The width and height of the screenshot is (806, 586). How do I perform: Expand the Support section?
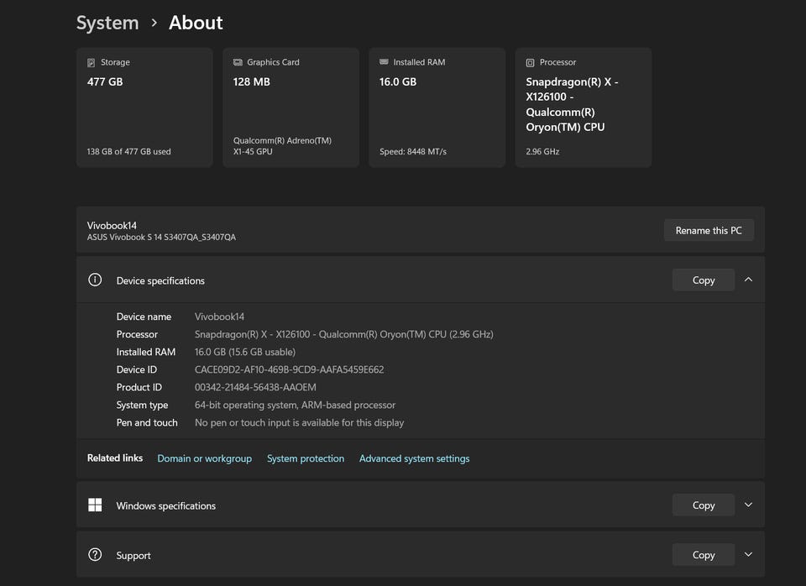[748, 555]
